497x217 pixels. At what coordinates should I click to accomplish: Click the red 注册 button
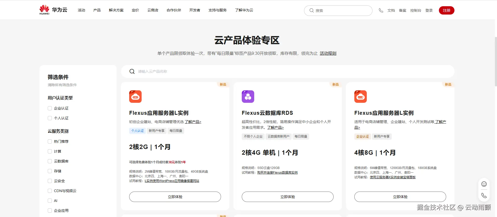click(446, 10)
